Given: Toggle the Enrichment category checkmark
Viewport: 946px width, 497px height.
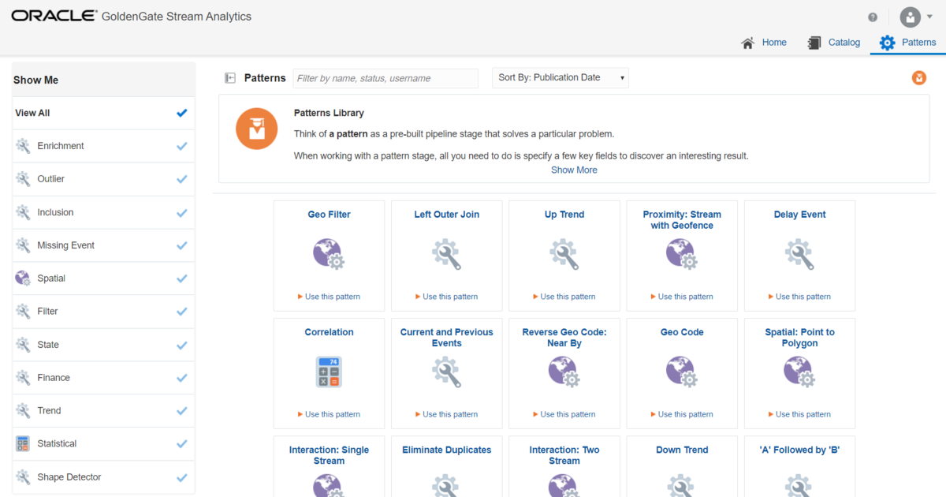Looking at the screenshot, I should [182, 146].
